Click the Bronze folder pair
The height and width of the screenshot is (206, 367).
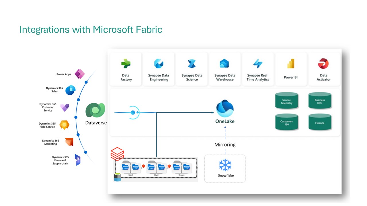[x=182, y=167]
